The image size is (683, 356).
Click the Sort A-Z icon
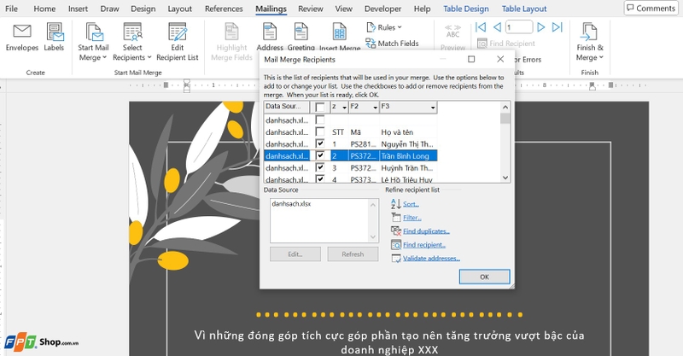pos(396,203)
